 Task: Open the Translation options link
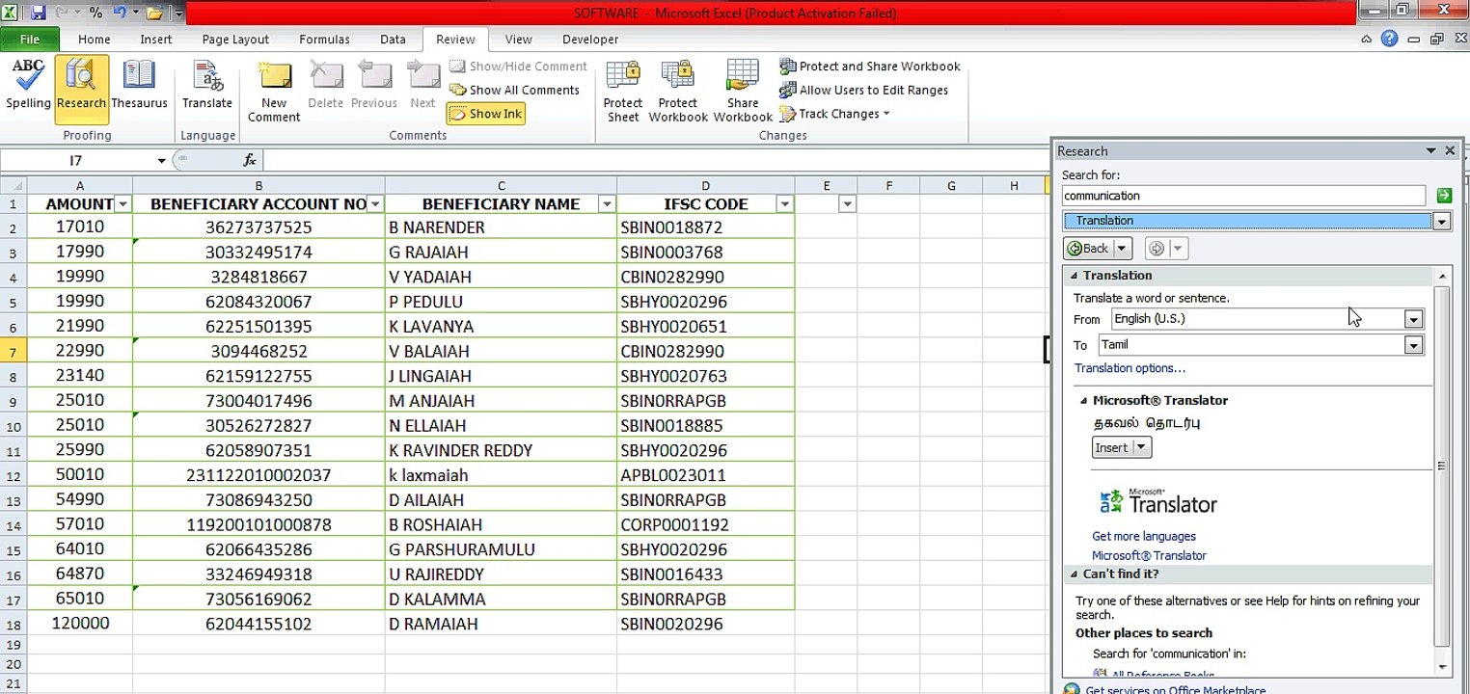click(x=1130, y=368)
